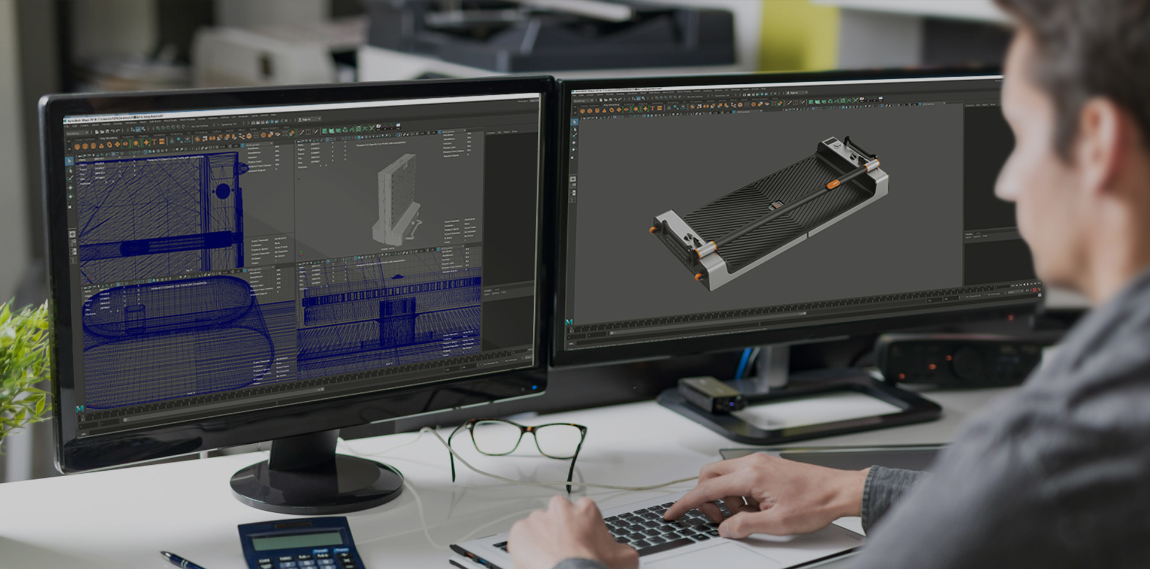Image resolution: width=1150 pixels, height=569 pixels.
Task: Select the arrow Select tool on left monitor
Action: [x=69, y=161]
